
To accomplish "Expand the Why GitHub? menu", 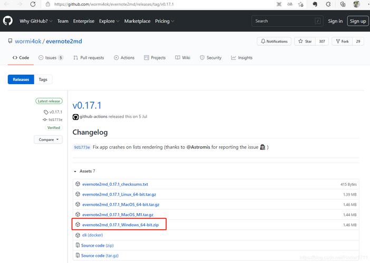I will coord(36,21).
